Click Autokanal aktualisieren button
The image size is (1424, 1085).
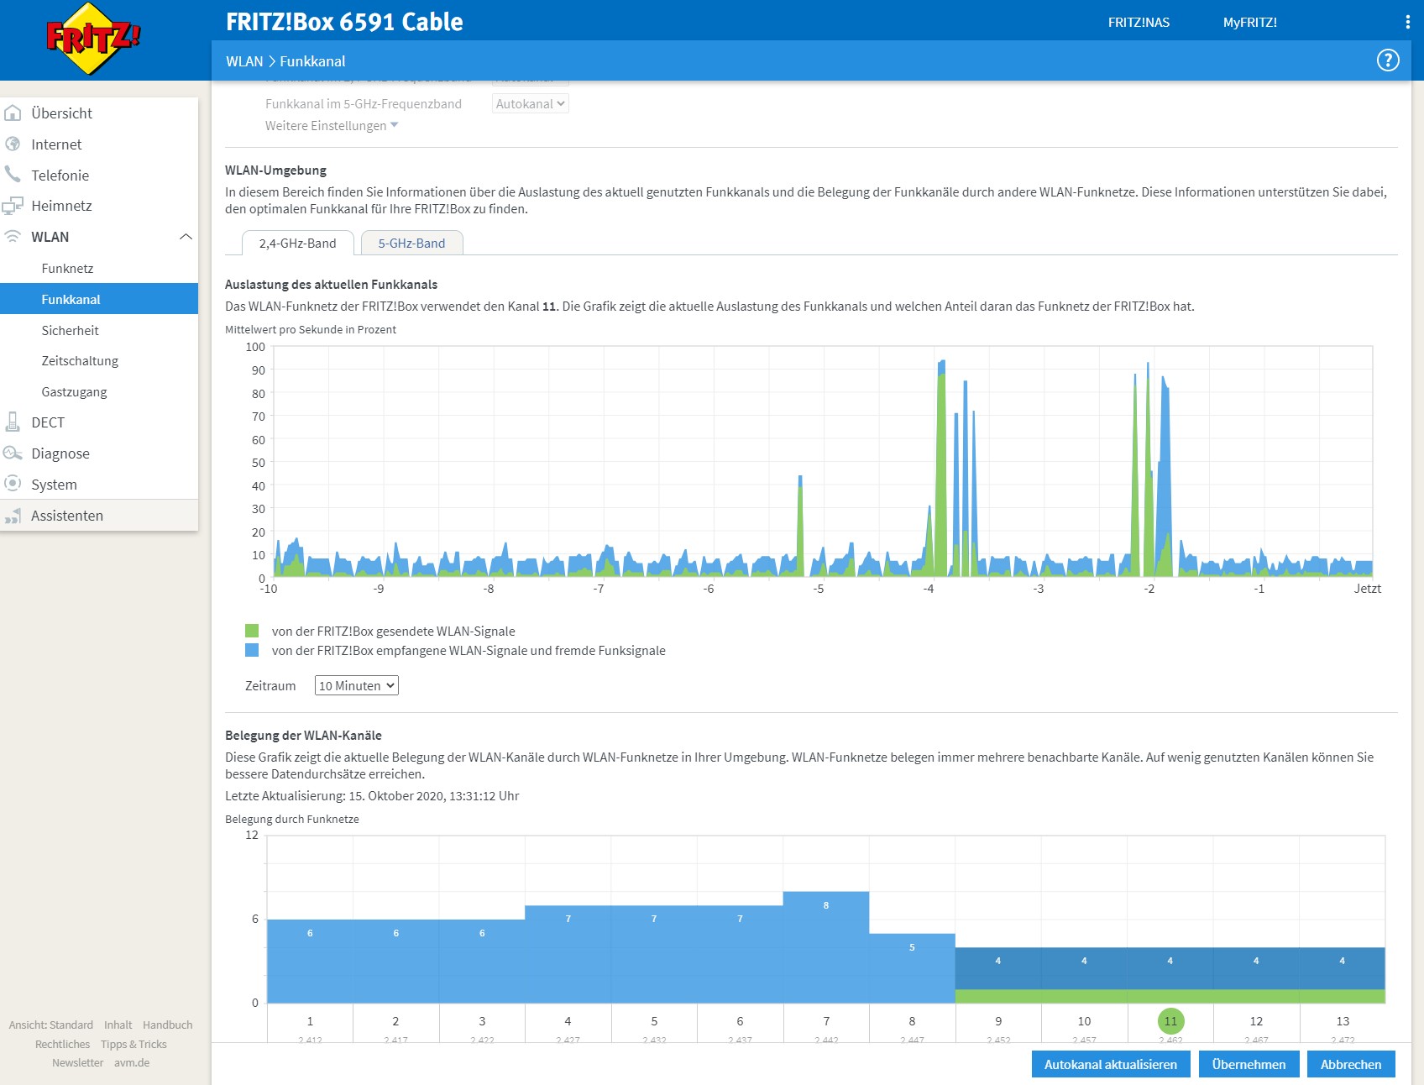1111,1064
